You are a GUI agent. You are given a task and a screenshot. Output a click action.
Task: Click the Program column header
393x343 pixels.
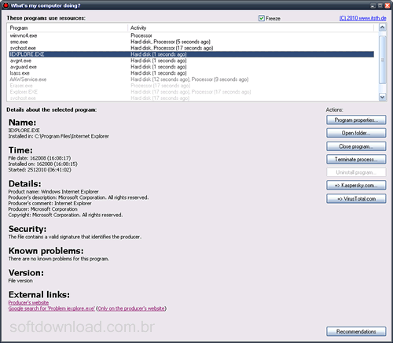click(68, 28)
